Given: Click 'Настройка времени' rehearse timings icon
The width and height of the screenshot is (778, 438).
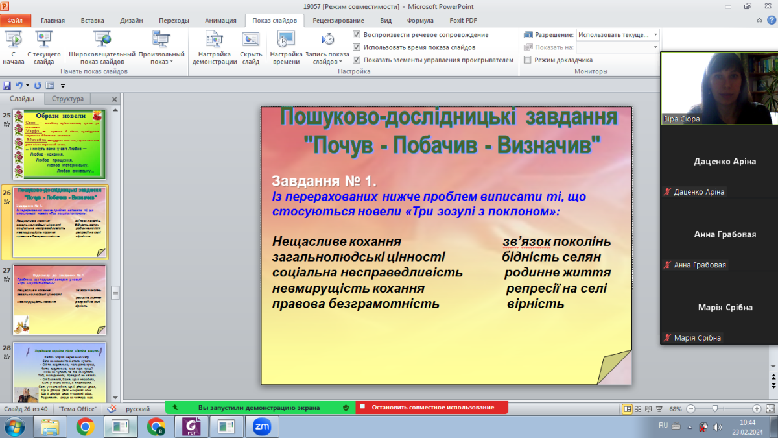Looking at the screenshot, I should click(x=286, y=40).
